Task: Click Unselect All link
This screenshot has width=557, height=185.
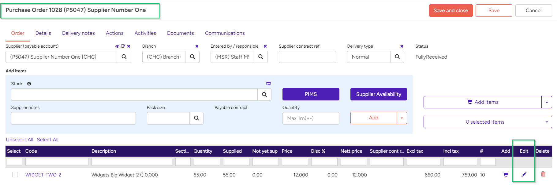Action: (x=20, y=140)
